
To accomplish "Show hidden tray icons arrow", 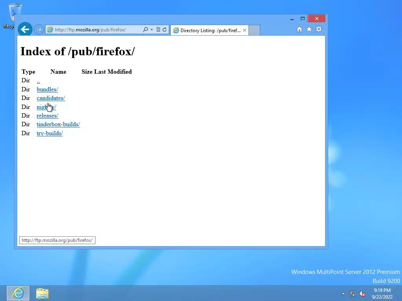I will pos(343,294).
